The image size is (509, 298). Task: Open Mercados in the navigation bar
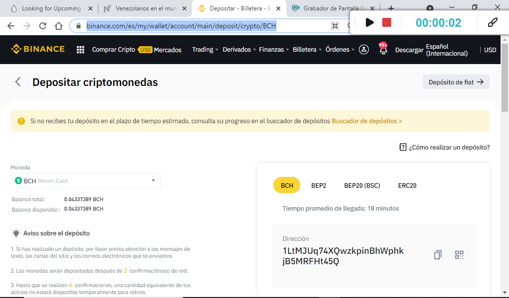(x=168, y=50)
